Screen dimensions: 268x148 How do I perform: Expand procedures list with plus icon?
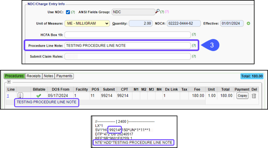(9, 82)
